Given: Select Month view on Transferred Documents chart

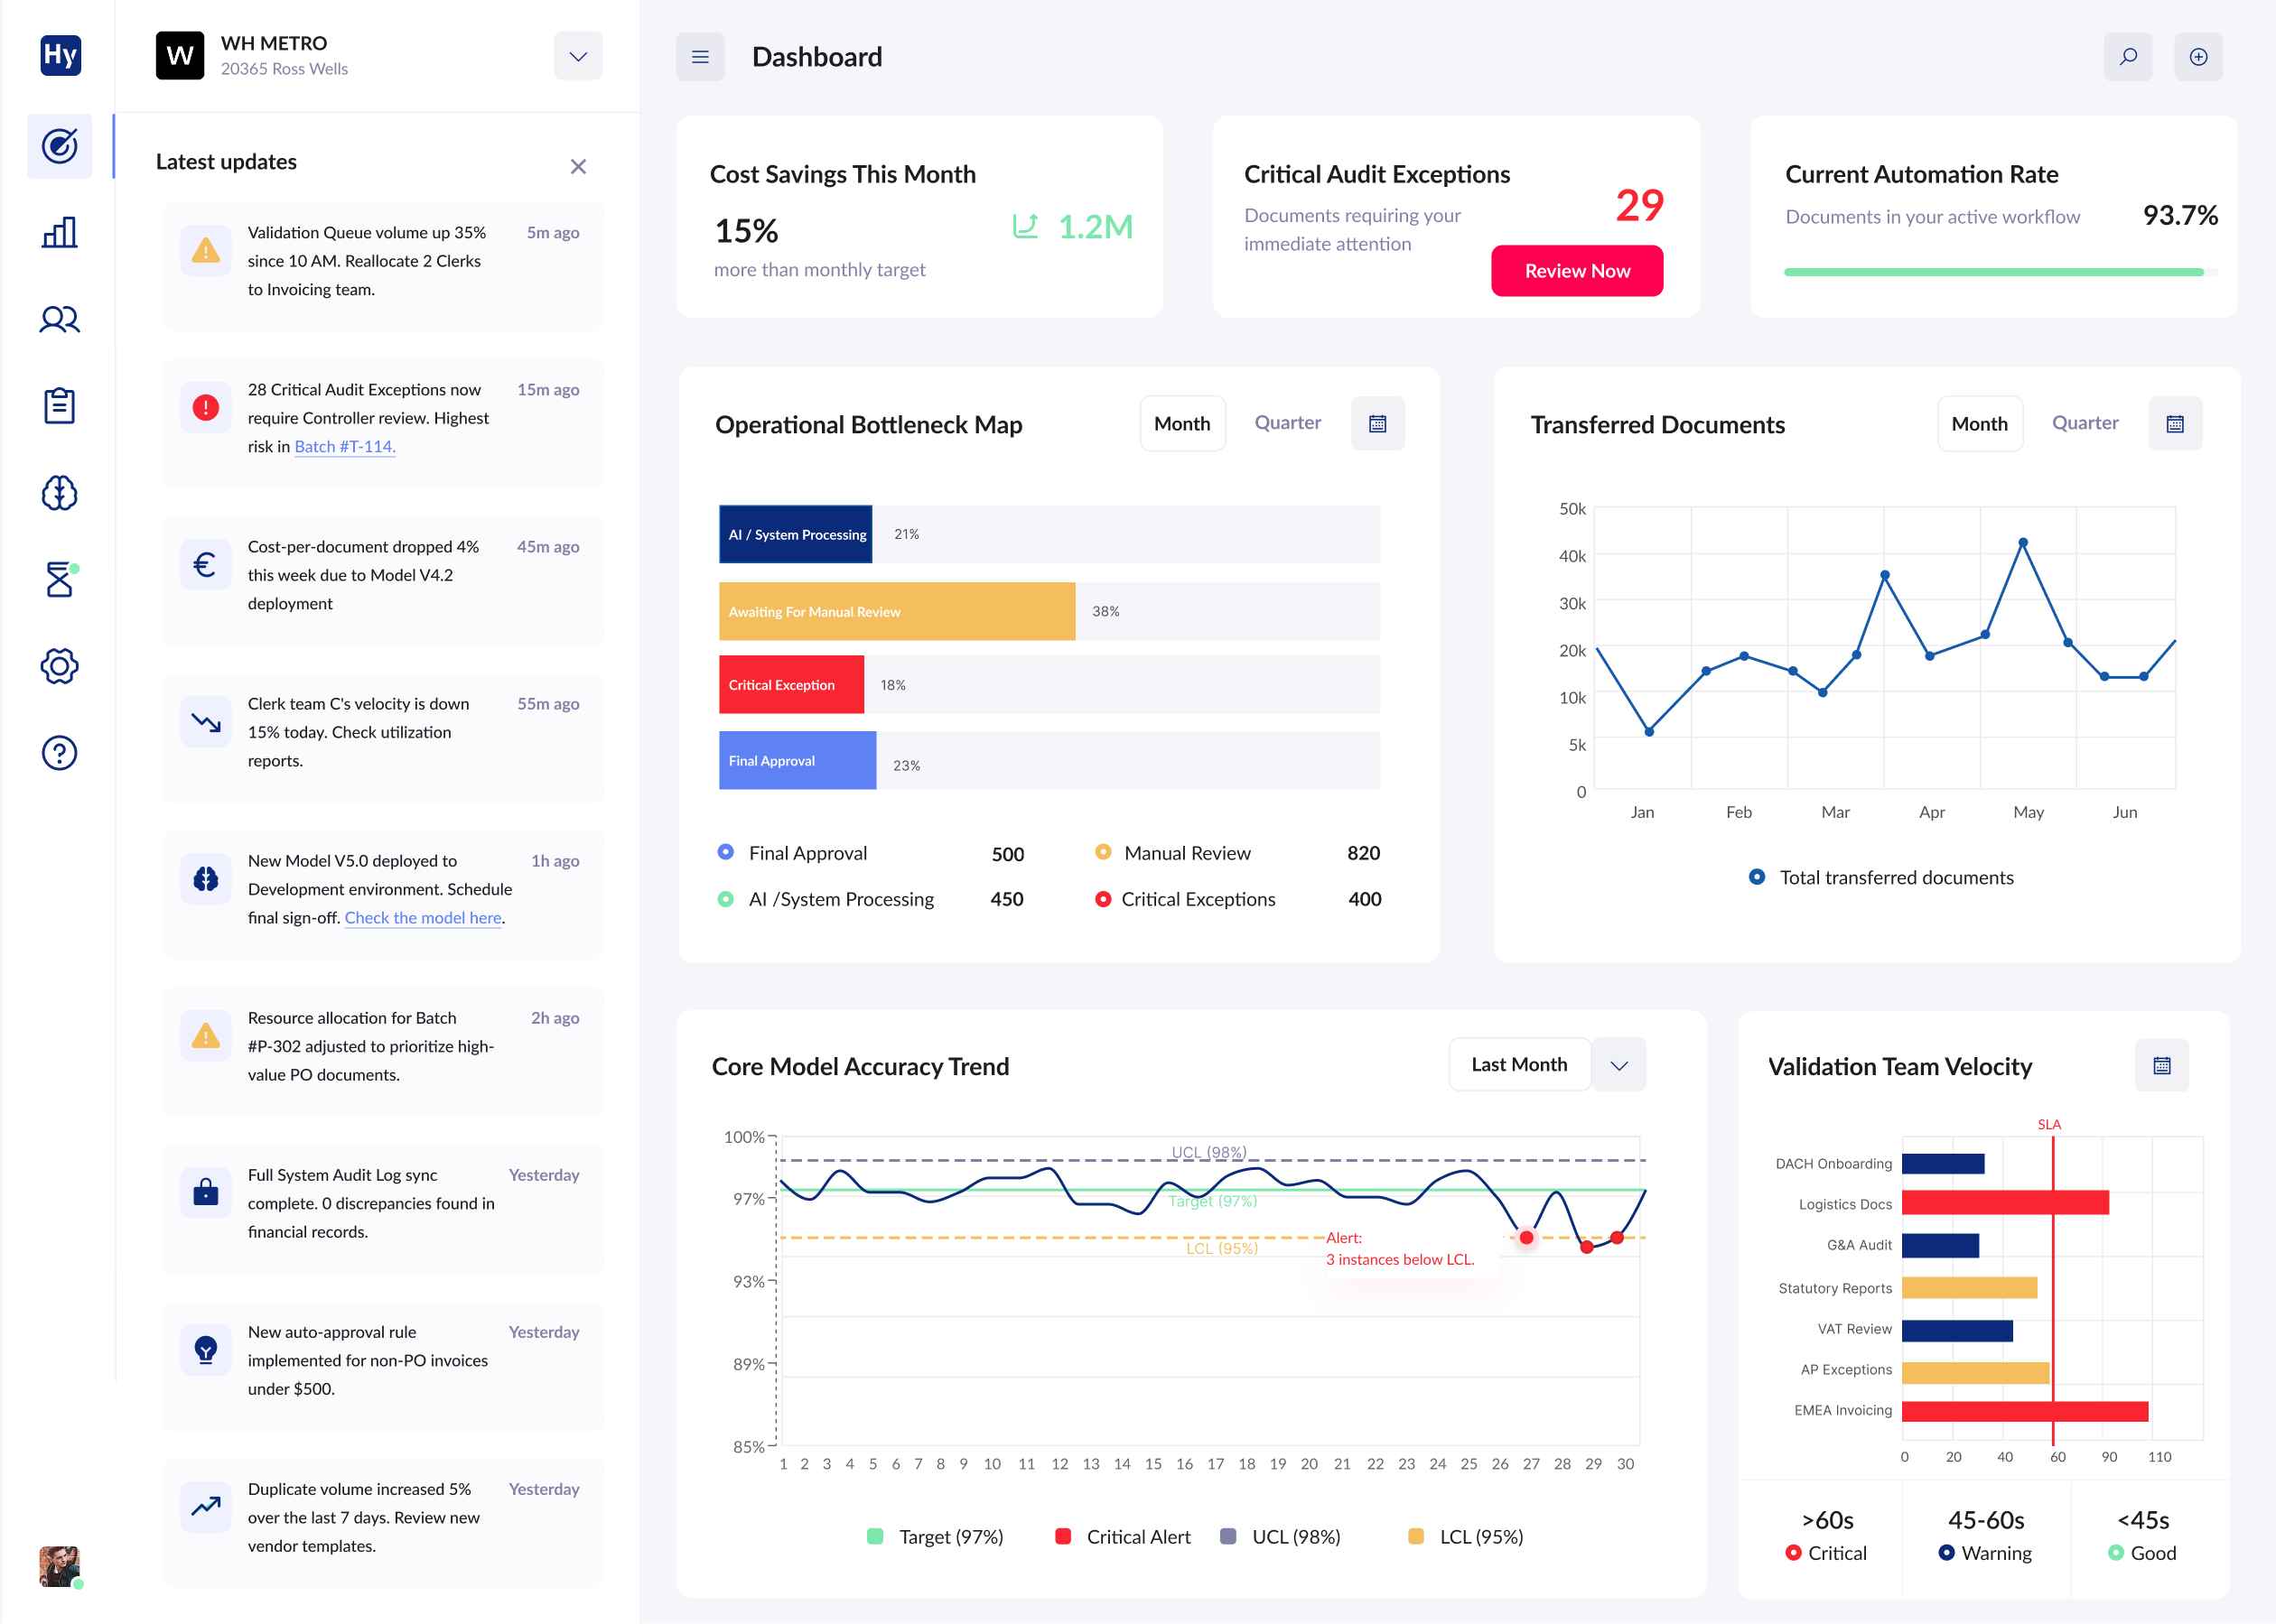Looking at the screenshot, I should [x=1979, y=423].
